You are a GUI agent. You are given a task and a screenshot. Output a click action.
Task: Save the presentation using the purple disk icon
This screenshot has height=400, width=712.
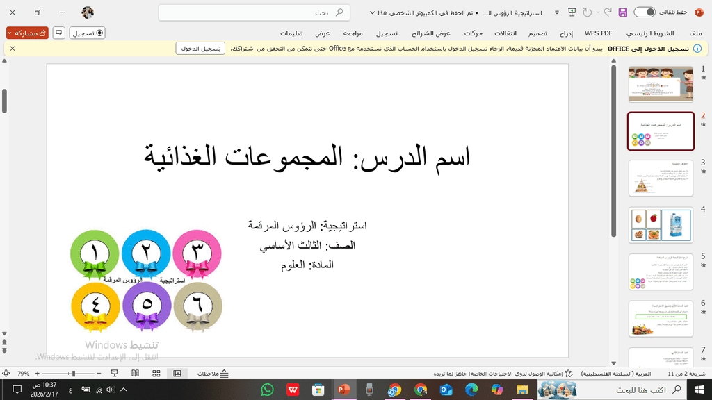coord(622,12)
